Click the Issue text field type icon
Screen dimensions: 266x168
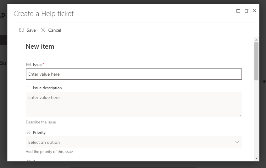coord(29,64)
